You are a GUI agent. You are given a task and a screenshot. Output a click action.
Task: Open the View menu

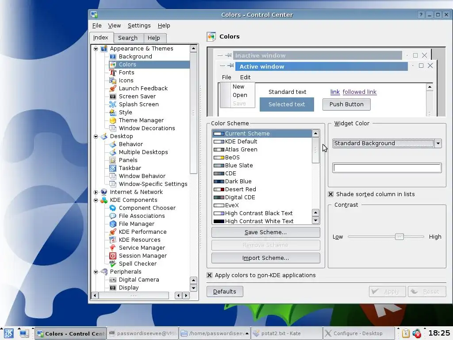[115, 25]
